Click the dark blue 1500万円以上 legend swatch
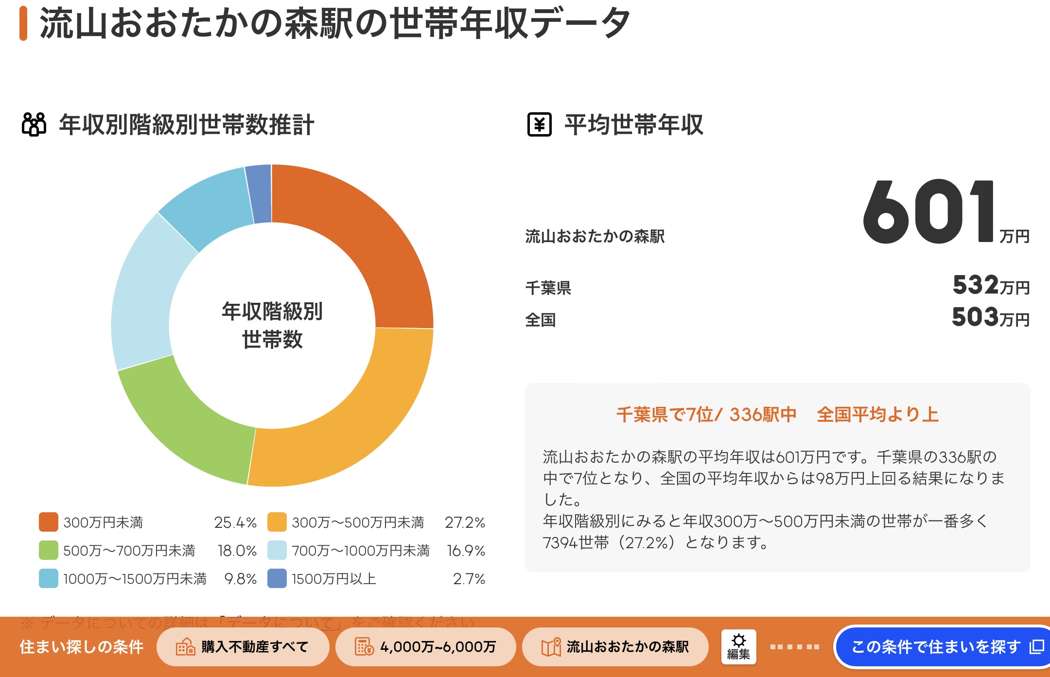This screenshot has height=677, width=1050. tap(277, 578)
